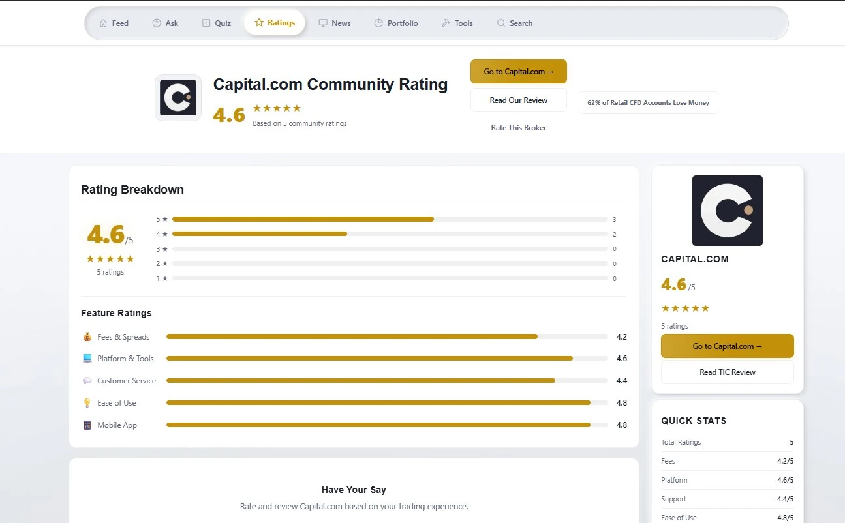Click the Rating Breakdown heading
The width and height of the screenshot is (845, 523).
(132, 190)
